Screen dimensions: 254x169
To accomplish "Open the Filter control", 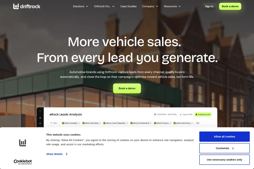I will coord(54,123).
